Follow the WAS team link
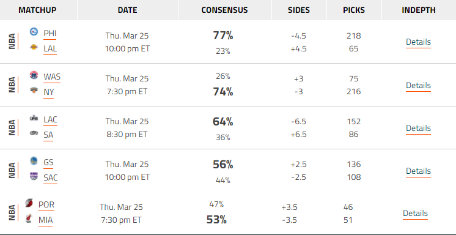Viewport: 456px width, 235px height. 52,77
